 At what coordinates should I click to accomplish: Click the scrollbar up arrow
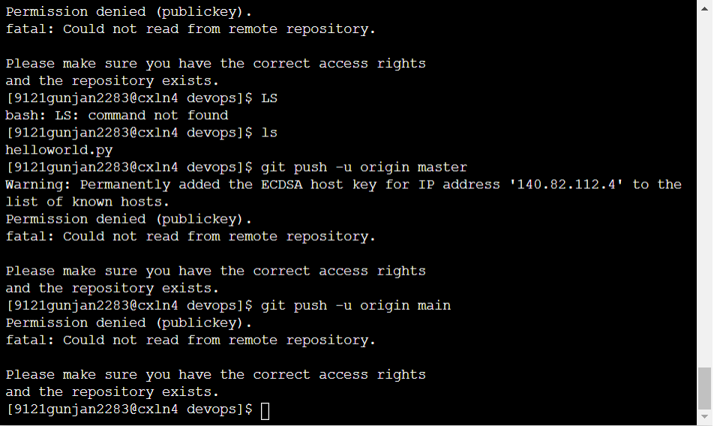pos(705,8)
